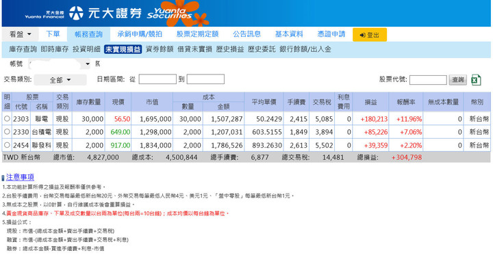Image resolution: width=493 pixels, height=255 pixels.
Task: Click the 市值 column header
Action: click(x=152, y=102)
